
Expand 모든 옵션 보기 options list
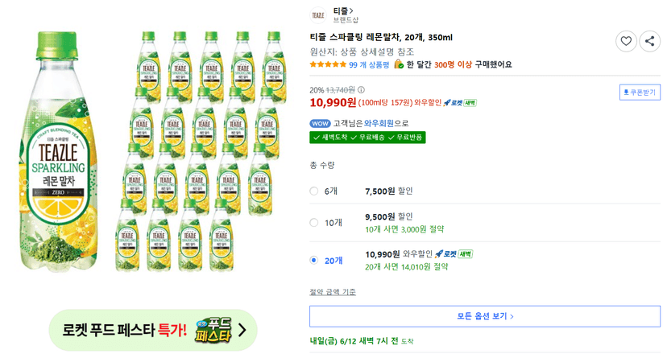pyautogui.click(x=485, y=316)
